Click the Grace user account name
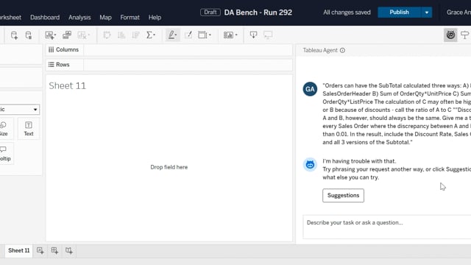471x265 pixels. point(458,13)
